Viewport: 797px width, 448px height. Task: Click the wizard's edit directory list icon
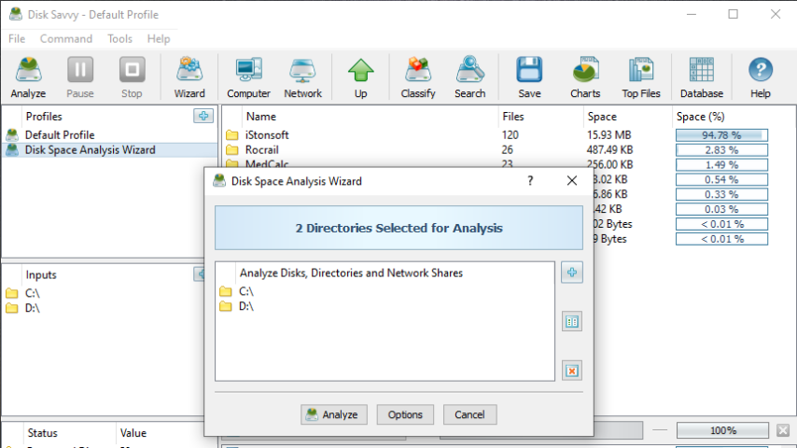[572, 321]
